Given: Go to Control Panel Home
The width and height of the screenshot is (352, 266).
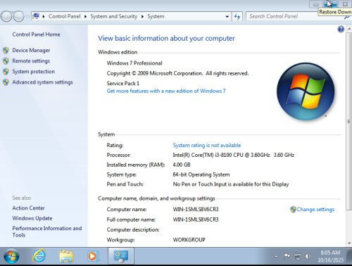Looking at the screenshot, I should [36, 34].
